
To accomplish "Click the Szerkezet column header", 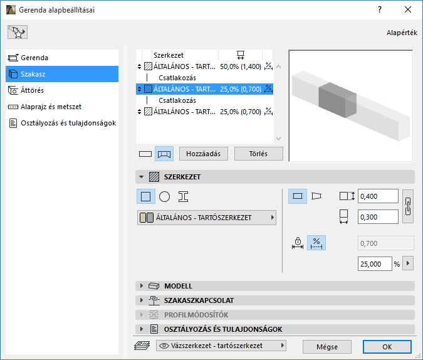I will tap(169, 55).
